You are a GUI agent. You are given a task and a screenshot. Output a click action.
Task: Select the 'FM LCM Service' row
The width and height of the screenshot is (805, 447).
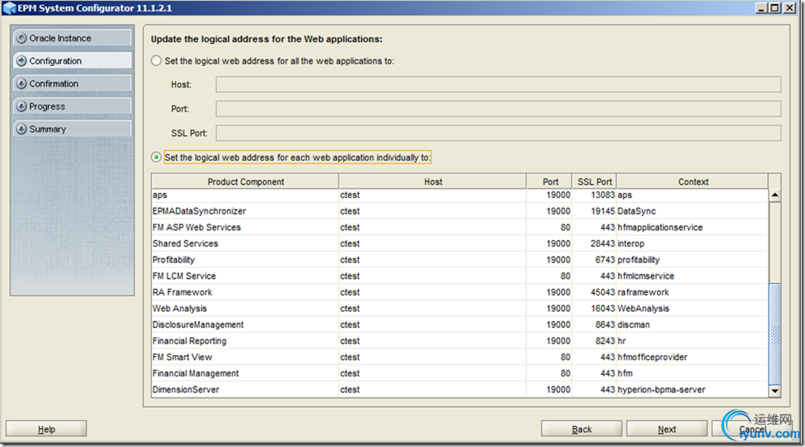point(460,276)
